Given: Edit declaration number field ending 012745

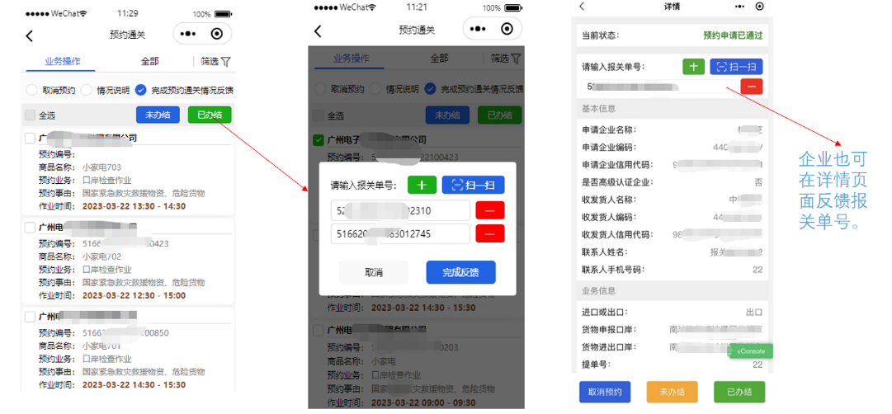Looking at the screenshot, I should [400, 233].
